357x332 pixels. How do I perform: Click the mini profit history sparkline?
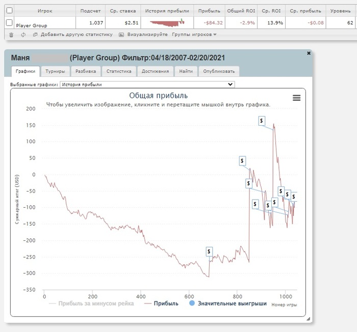coord(167,23)
